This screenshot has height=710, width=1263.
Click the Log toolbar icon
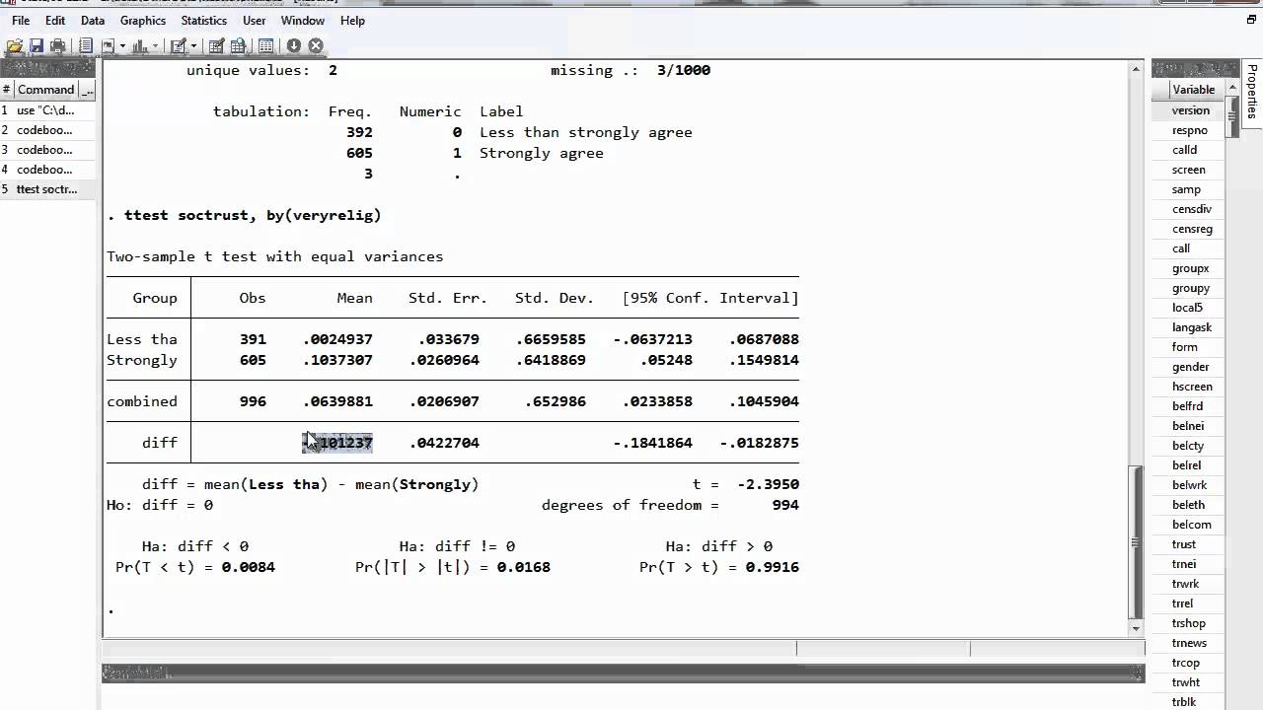[86, 45]
